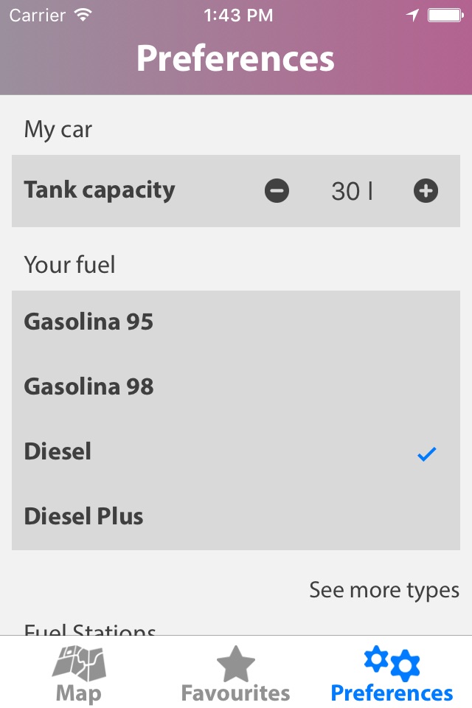Image resolution: width=472 pixels, height=708 pixels.
Task: Tap the battery indicator icon
Action: (x=445, y=15)
